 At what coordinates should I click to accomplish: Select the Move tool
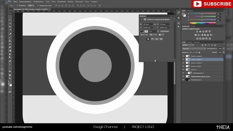point(10,13)
